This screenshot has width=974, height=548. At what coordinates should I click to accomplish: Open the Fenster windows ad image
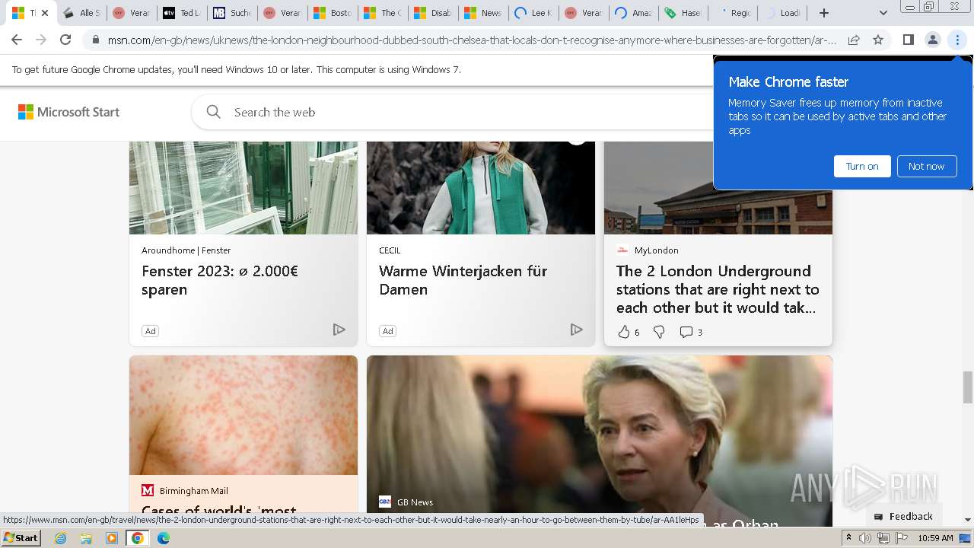(x=243, y=188)
